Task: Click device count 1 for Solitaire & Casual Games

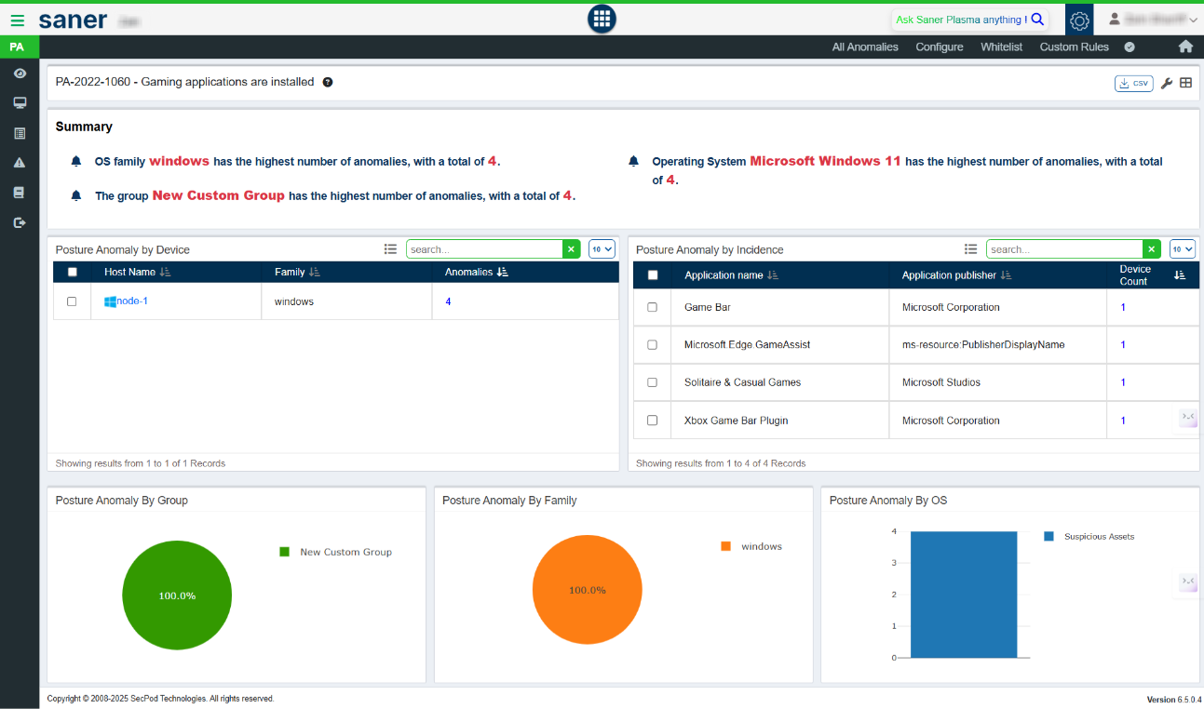Action: point(1123,382)
